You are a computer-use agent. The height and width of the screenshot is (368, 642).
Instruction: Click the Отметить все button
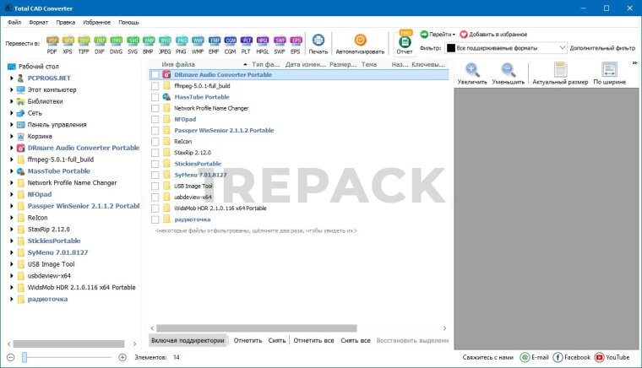click(313, 340)
